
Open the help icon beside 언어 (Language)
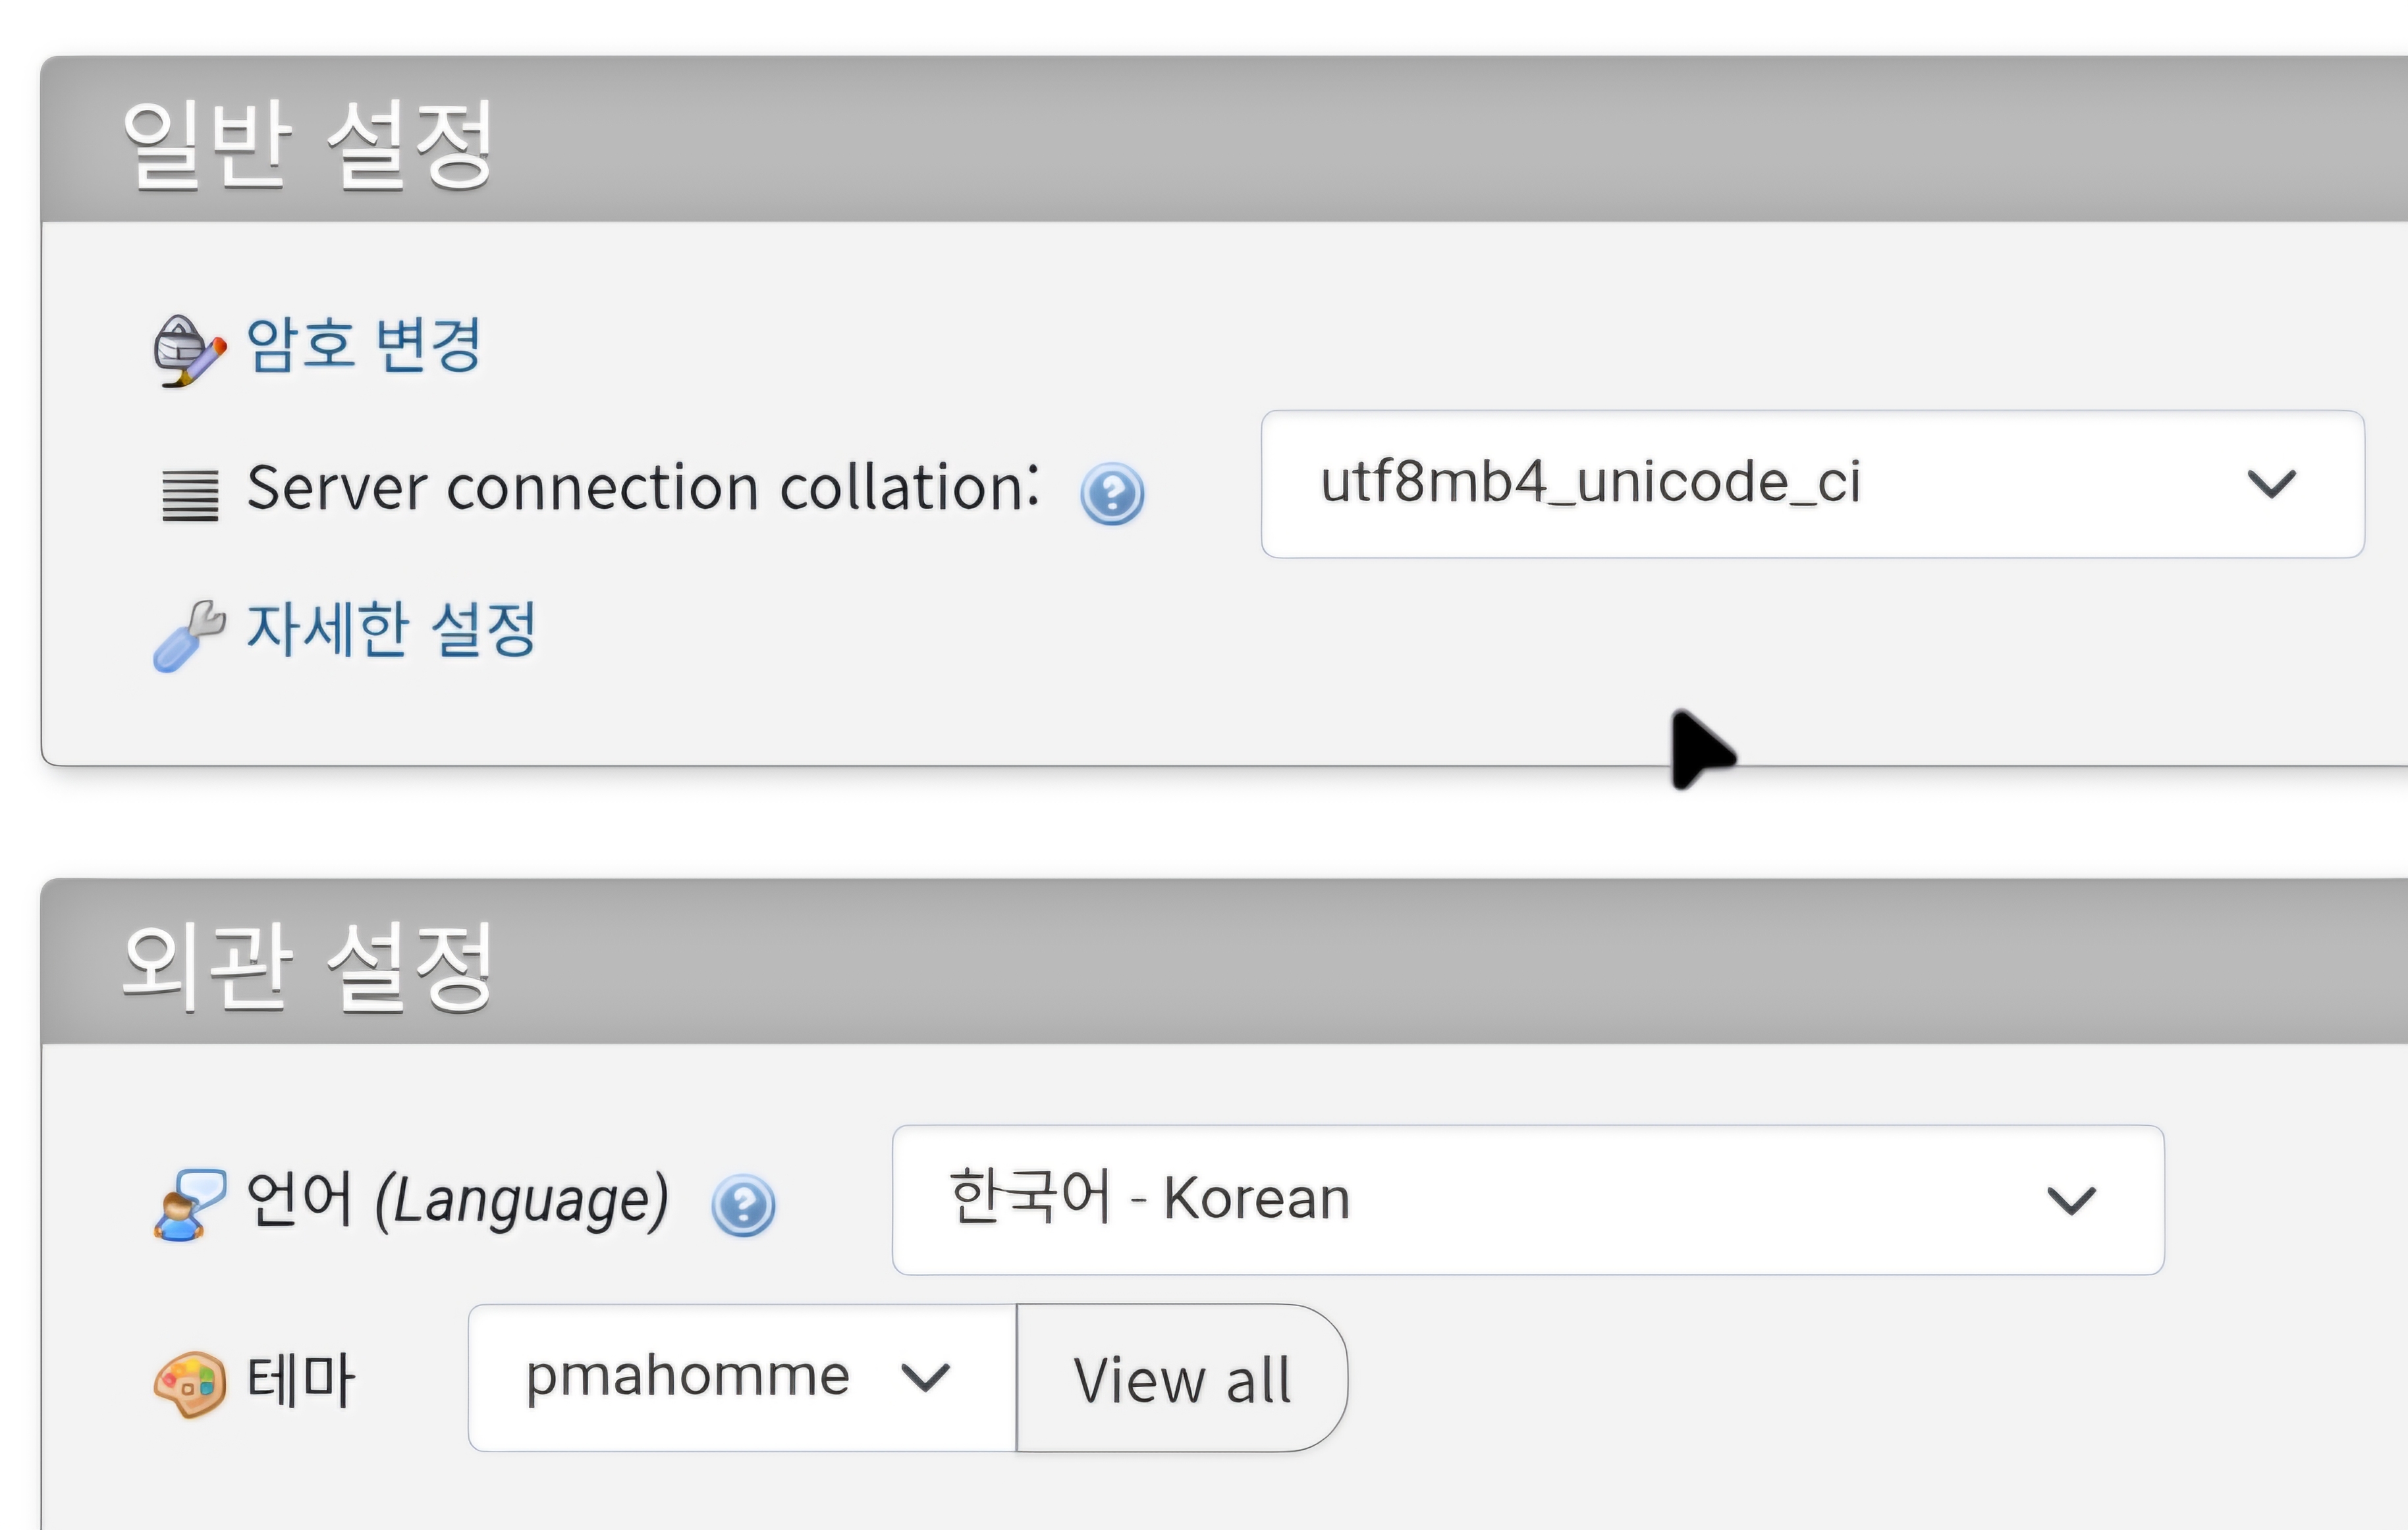pyautogui.click(x=742, y=1205)
